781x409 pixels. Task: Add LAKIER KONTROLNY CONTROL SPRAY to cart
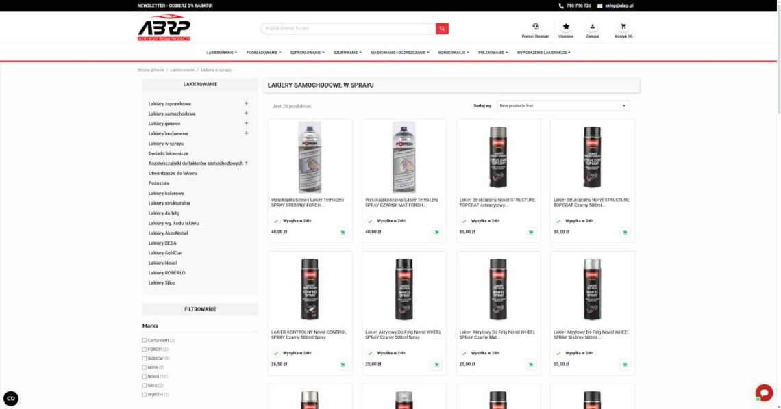(343, 365)
